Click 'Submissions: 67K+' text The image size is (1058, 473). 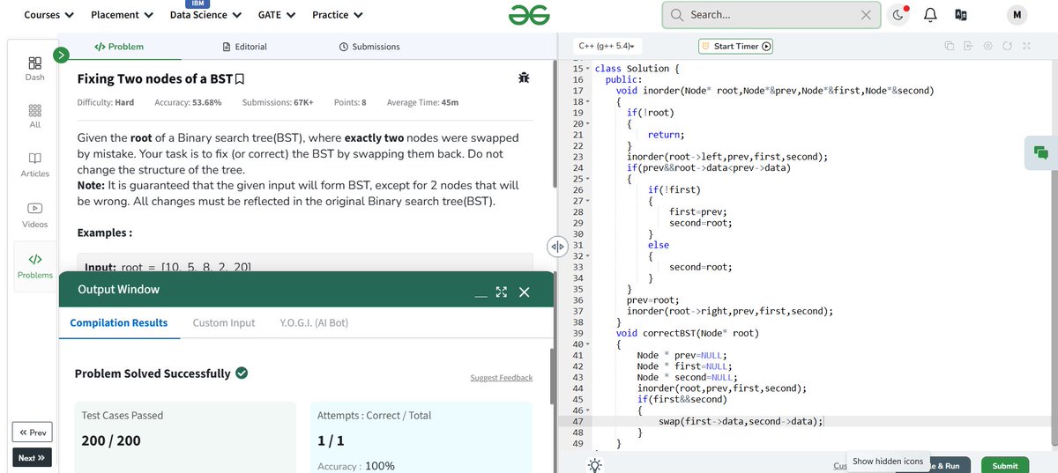278,102
